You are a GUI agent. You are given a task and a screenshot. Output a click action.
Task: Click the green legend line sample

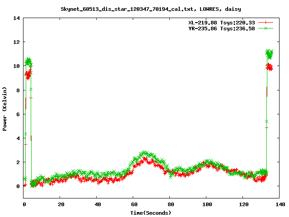point(266,28)
